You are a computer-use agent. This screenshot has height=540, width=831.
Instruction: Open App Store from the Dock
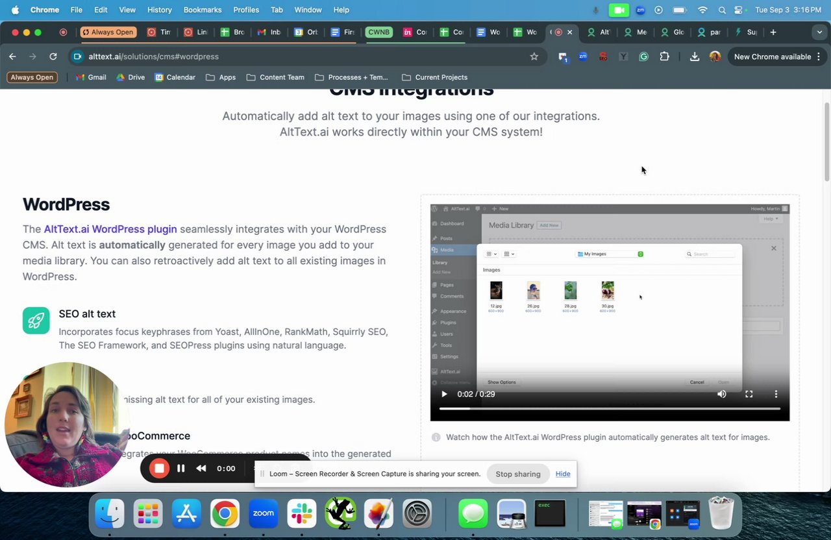point(186,515)
